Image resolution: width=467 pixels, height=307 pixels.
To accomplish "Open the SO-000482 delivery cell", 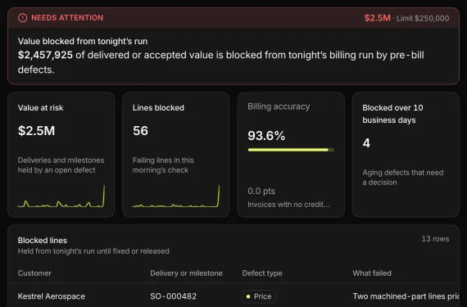I will tap(174, 296).
